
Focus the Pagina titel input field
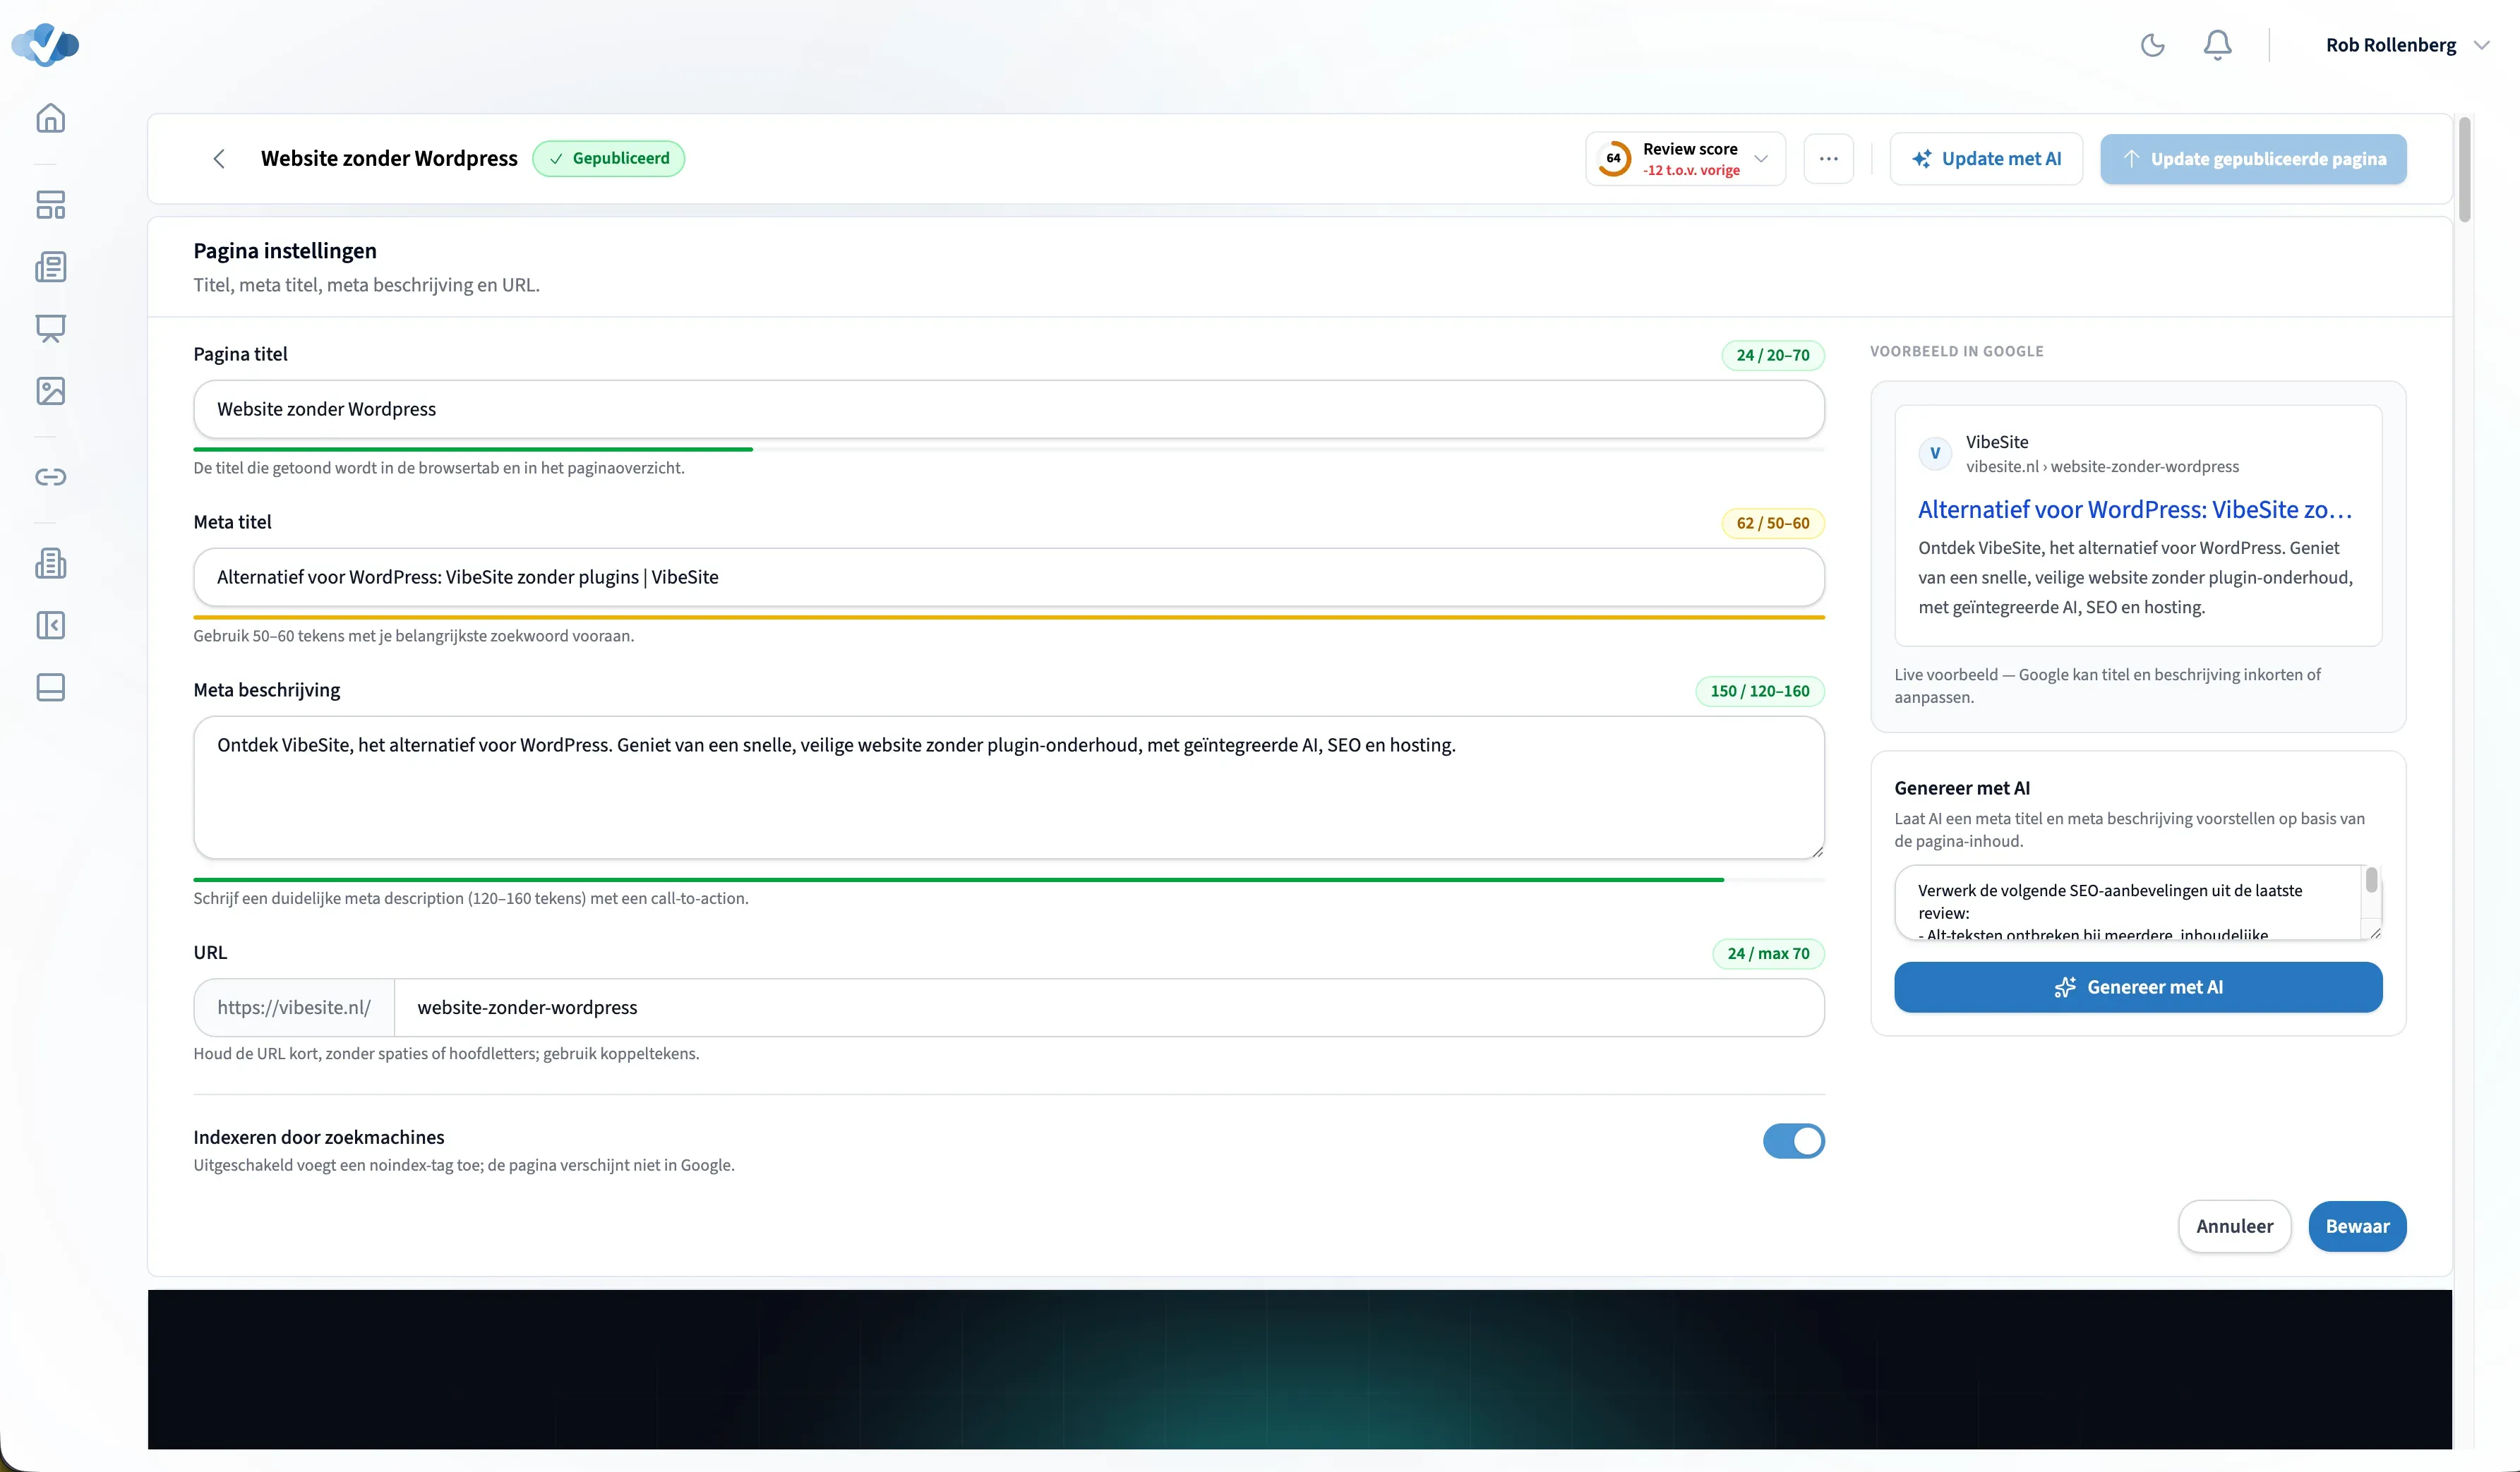(x=1008, y=409)
